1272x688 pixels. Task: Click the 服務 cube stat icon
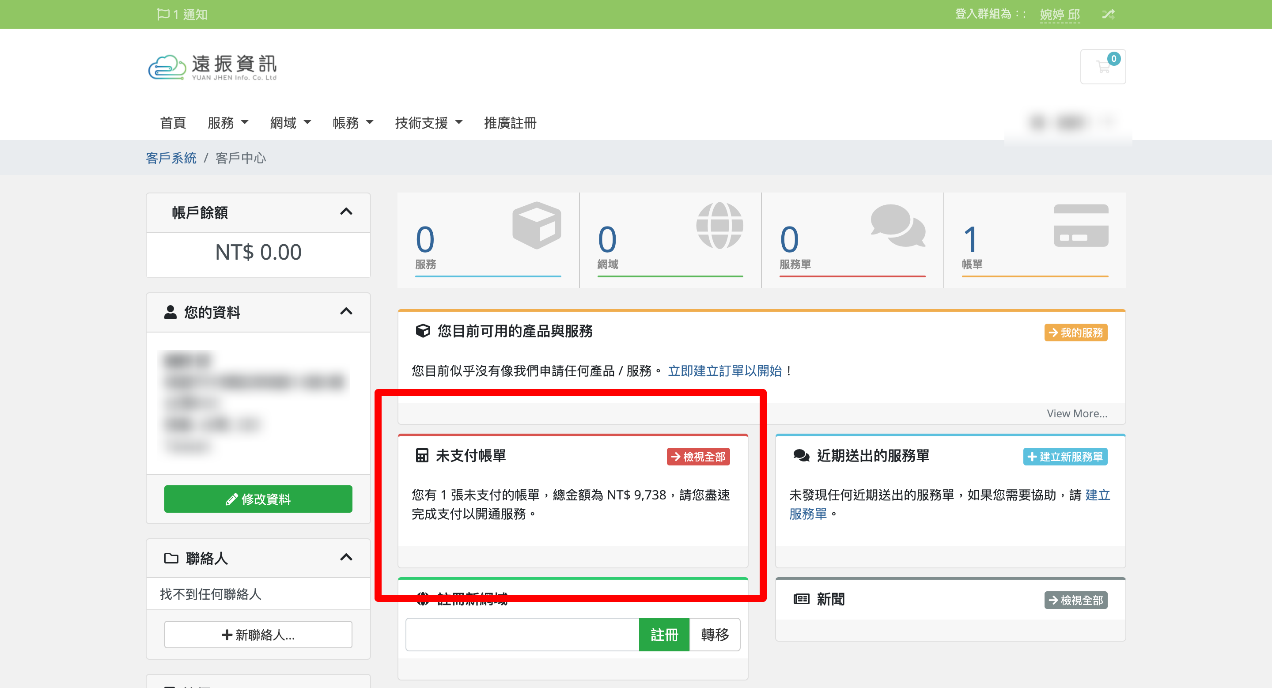click(x=536, y=225)
